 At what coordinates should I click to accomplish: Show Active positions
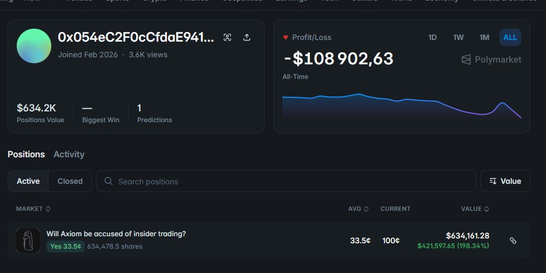tap(28, 181)
